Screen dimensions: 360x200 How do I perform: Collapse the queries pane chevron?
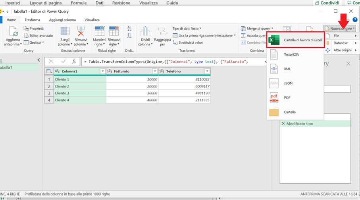click(x=39, y=60)
